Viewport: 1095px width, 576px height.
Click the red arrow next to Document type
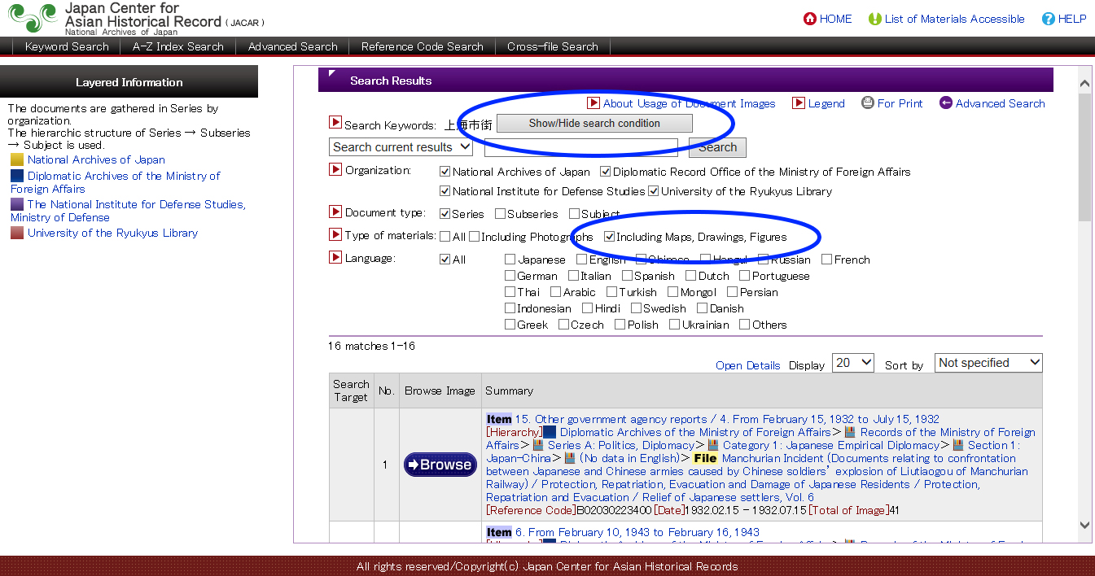pos(335,212)
